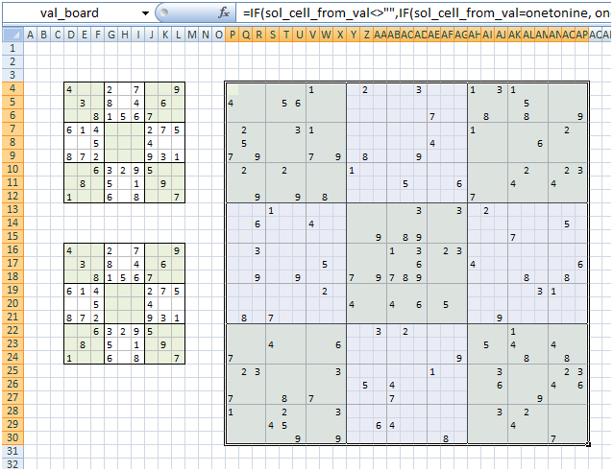Select active cell P4 in large board

233,90
